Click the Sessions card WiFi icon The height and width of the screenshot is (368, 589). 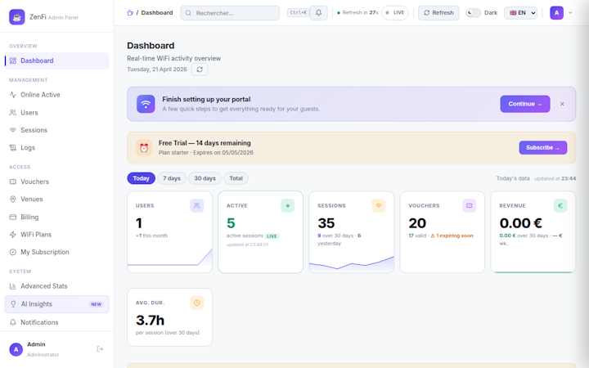379,205
